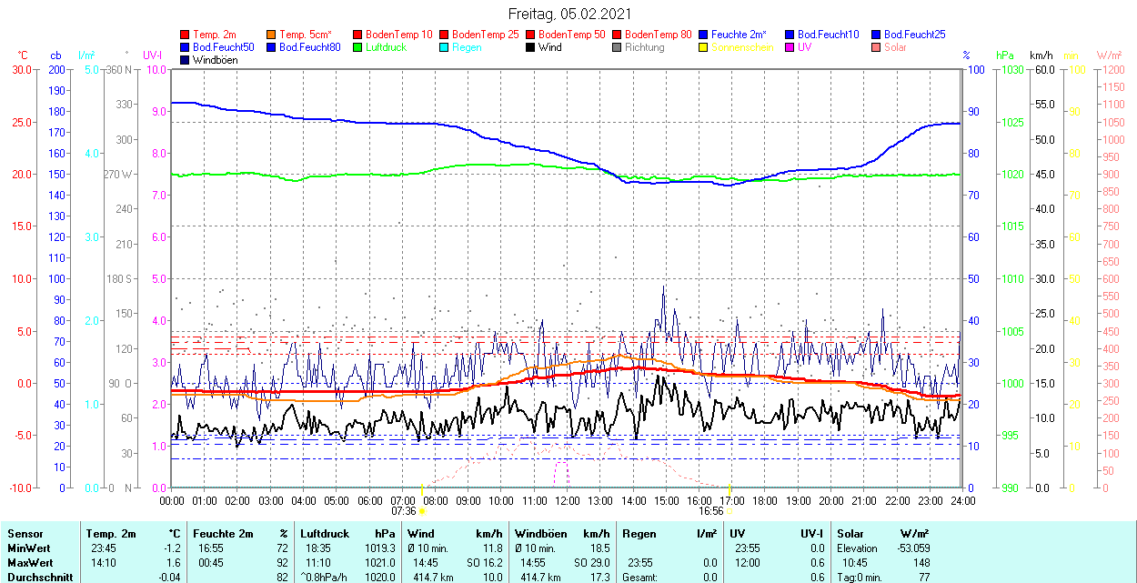Click the red Temp. 2m legend swatch
This screenshot has height=583, width=1137.
pyautogui.click(x=185, y=35)
